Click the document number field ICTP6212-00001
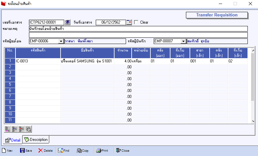The width and height of the screenshot is (258, 156). click(46, 22)
